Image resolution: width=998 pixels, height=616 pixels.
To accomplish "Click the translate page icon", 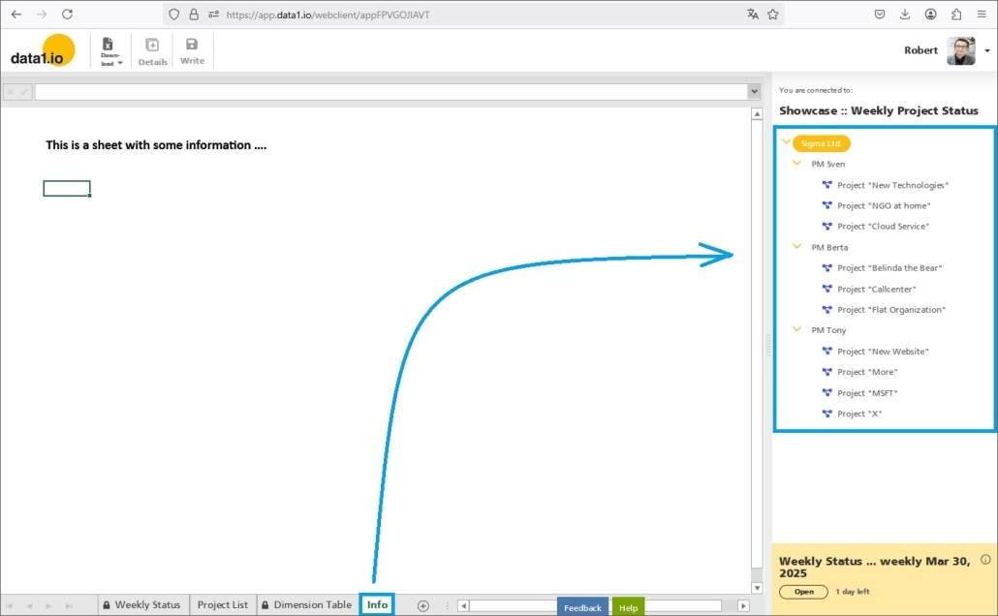I will click(x=753, y=15).
